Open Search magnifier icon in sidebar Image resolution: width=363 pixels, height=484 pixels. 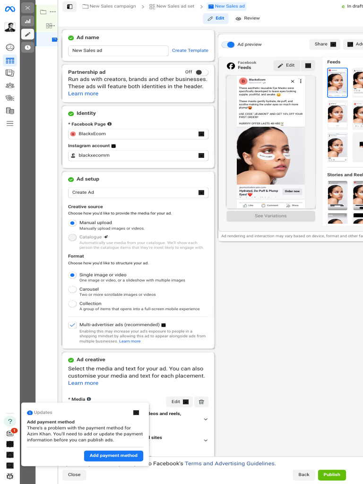(10, 466)
